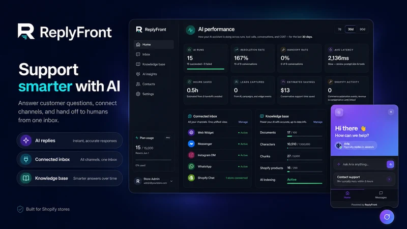
Task: Click the '2,136ms' latency value
Action: point(338,58)
